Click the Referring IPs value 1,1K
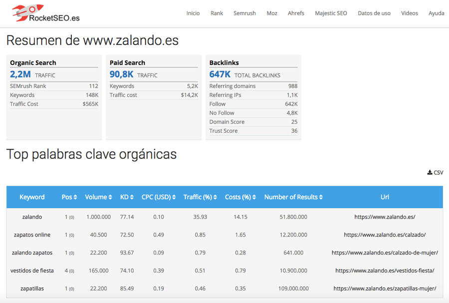 tap(292, 95)
